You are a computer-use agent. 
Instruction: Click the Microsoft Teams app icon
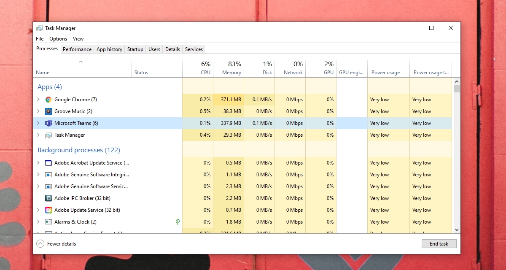48,123
